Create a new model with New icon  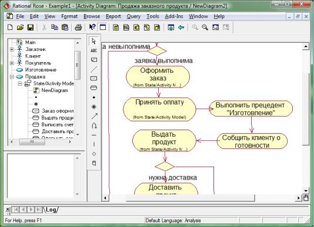click(x=10, y=27)
